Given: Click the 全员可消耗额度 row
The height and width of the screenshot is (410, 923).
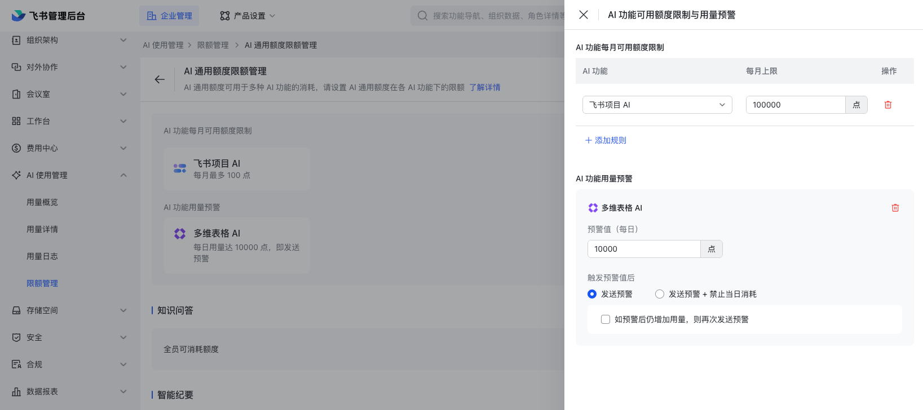Looking at the screenshot, I should [358, 349].
